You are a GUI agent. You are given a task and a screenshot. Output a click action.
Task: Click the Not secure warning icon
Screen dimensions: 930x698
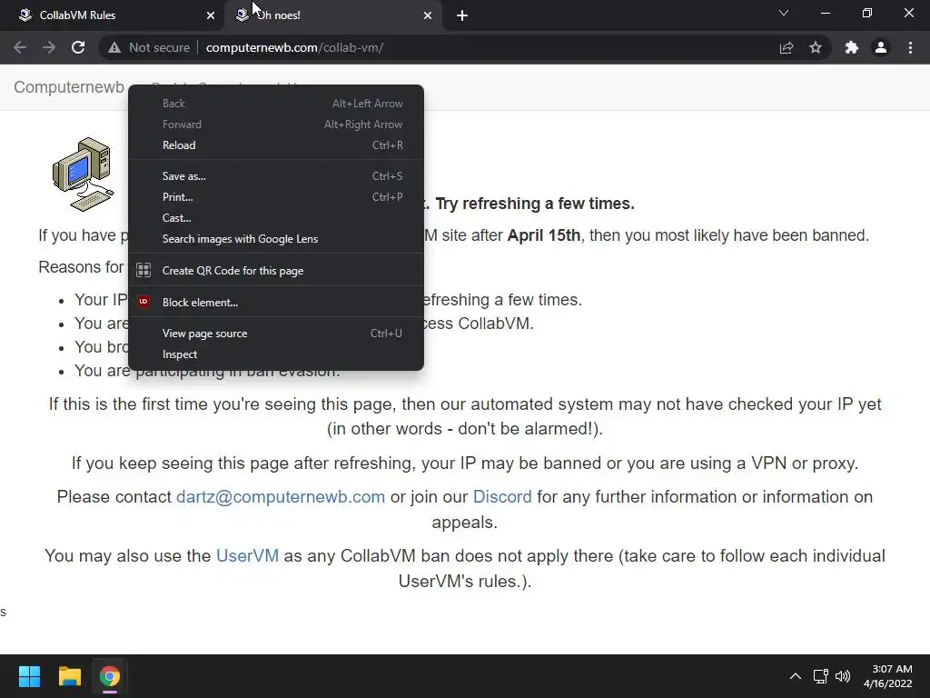coord(114,47)
